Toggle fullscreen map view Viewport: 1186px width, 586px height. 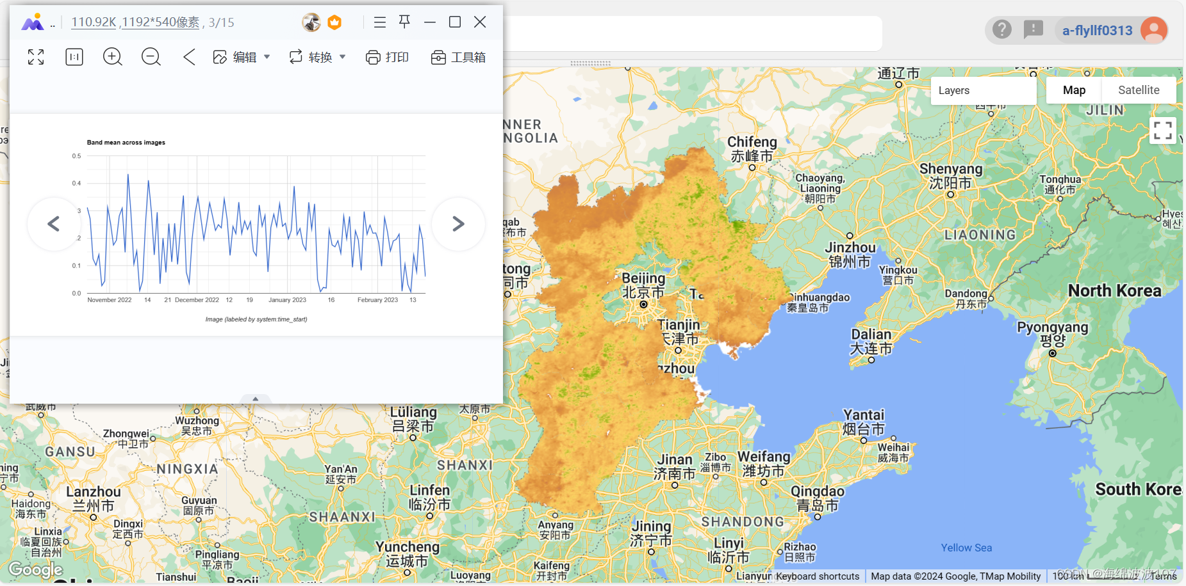tap(1163, 131)
